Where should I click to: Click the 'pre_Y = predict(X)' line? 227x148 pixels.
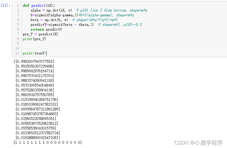40,34
